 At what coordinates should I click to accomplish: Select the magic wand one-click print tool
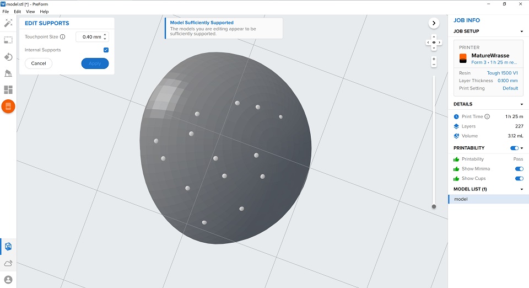click(8, 23)
